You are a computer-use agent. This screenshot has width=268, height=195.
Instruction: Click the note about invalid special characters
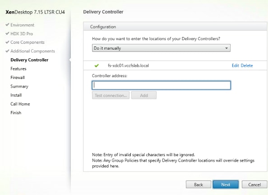pyautogui.click(x=143, y=155)
